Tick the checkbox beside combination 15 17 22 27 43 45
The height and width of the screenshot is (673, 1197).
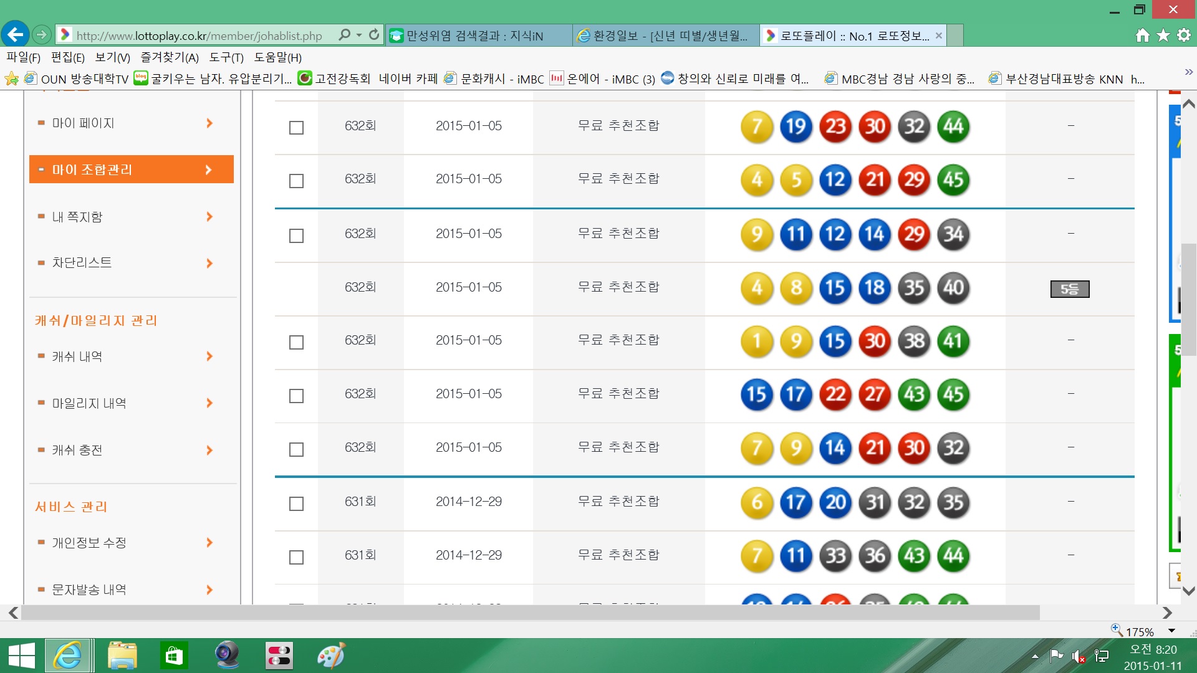point(296,396)
